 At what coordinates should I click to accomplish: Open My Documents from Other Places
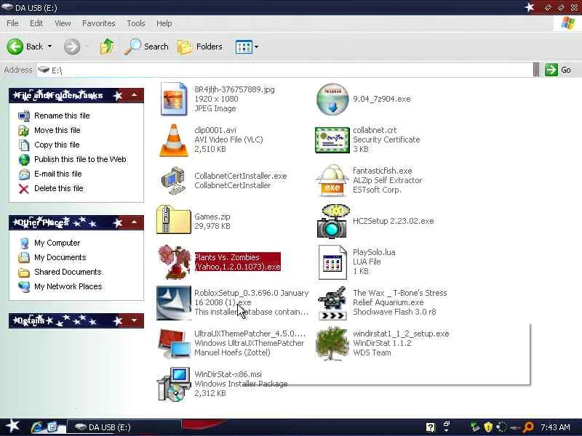[60, 257]
